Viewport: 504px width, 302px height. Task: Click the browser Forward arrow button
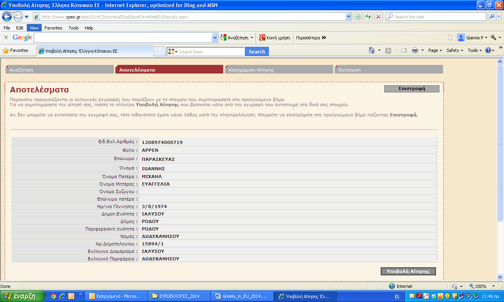pyautogui.click(x=18, y=17)
